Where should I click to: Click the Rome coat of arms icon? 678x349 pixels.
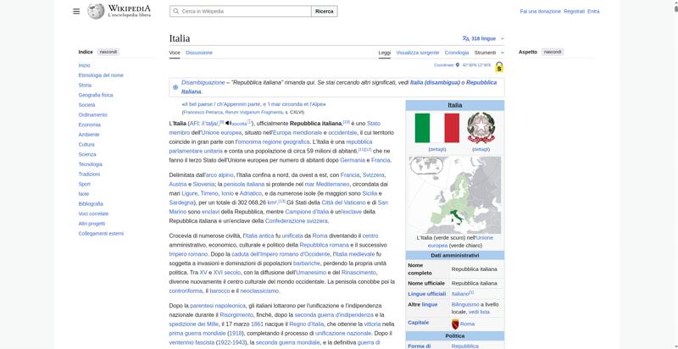[455, 324]
